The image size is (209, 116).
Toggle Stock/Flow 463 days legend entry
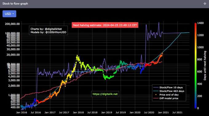tap(169, 91)
